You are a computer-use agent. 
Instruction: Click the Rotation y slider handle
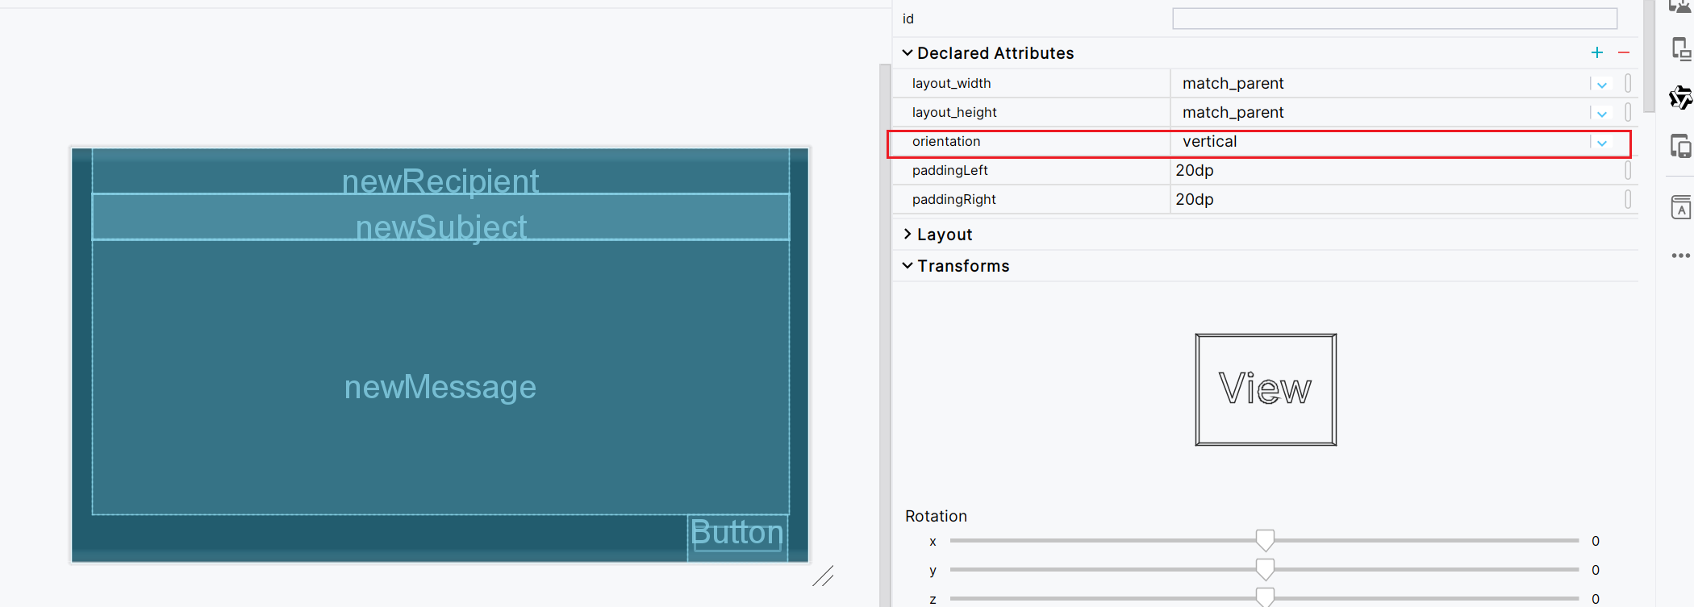pos(1265,569)
